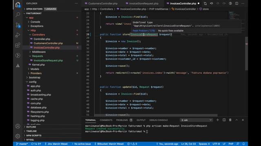Click Peek Problem link in hover popup

pos(144,31)
